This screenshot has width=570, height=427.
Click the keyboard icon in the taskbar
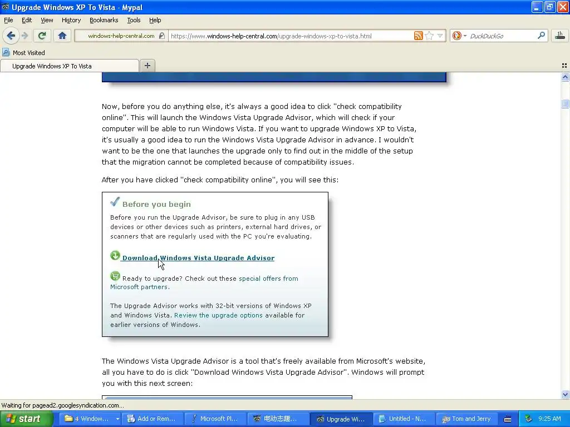(508, 419)
